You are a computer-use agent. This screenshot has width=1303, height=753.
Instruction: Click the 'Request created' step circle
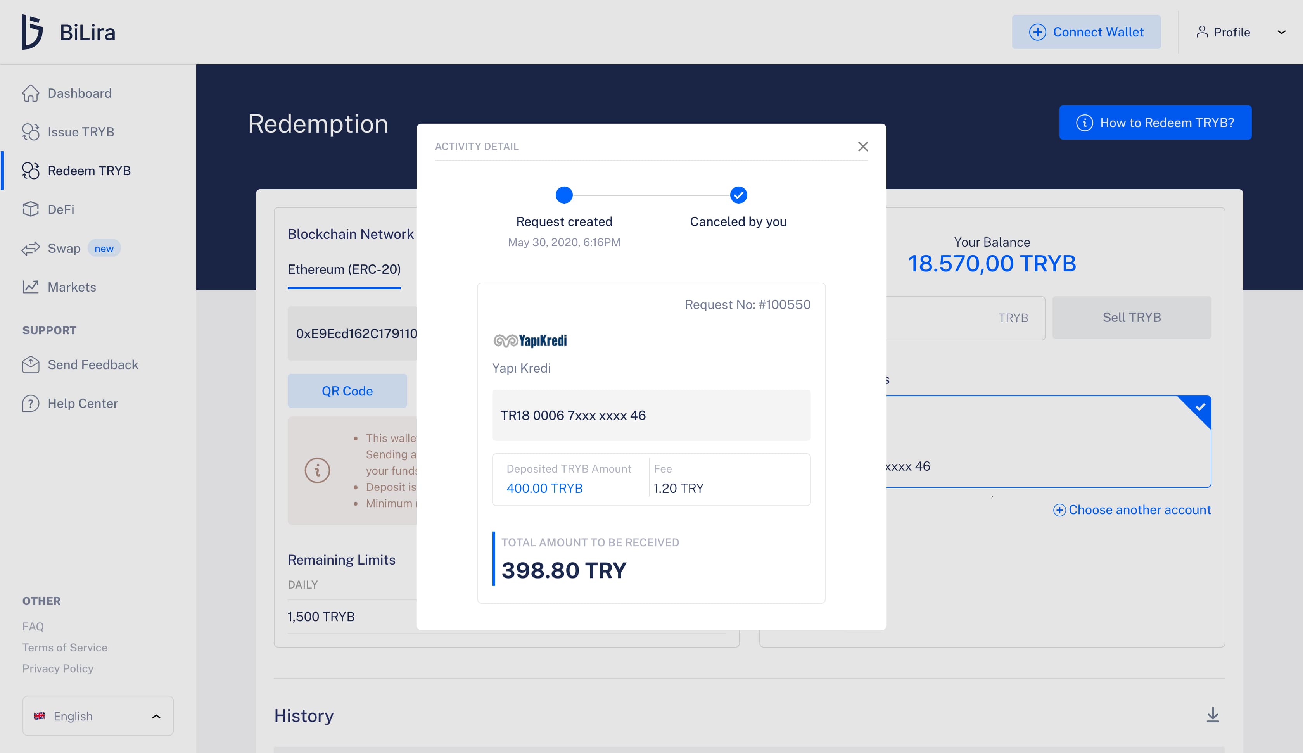pos(563,195)
